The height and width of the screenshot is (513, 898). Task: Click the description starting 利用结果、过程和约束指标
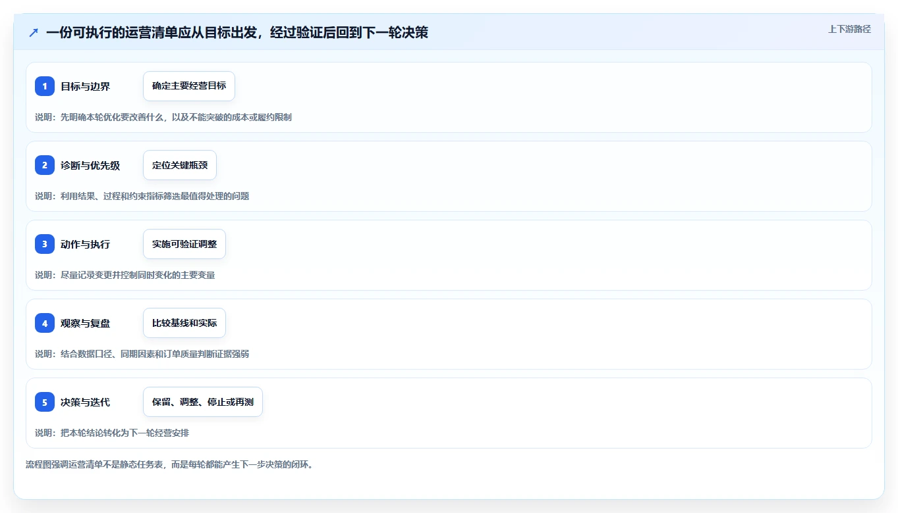click(x=142, y=196)
